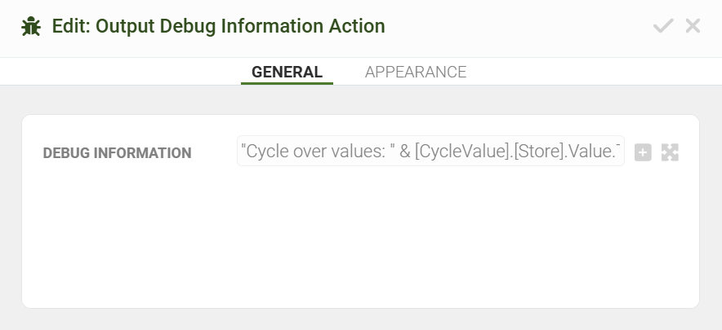
Task: Click into the Debug Information expression field
Action: click(x=430, y=152)
